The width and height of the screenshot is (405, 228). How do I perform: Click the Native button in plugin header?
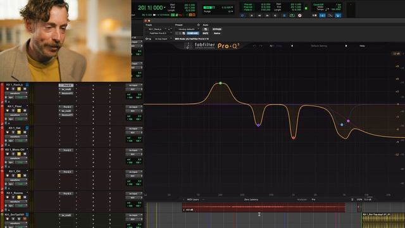point(217,34)
